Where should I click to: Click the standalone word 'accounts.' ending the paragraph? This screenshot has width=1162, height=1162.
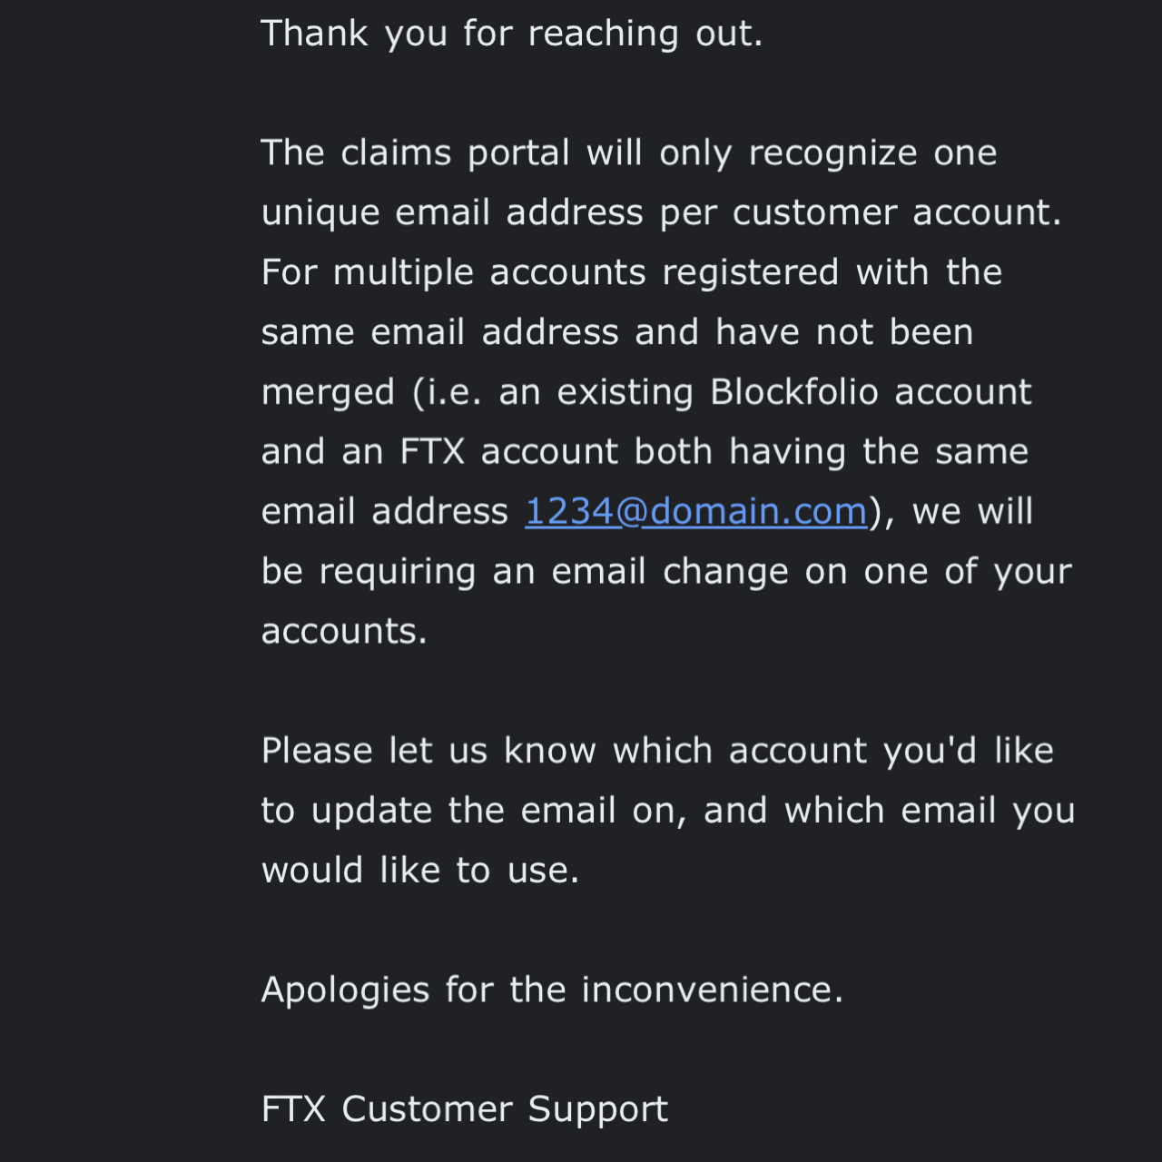[344, 631]
